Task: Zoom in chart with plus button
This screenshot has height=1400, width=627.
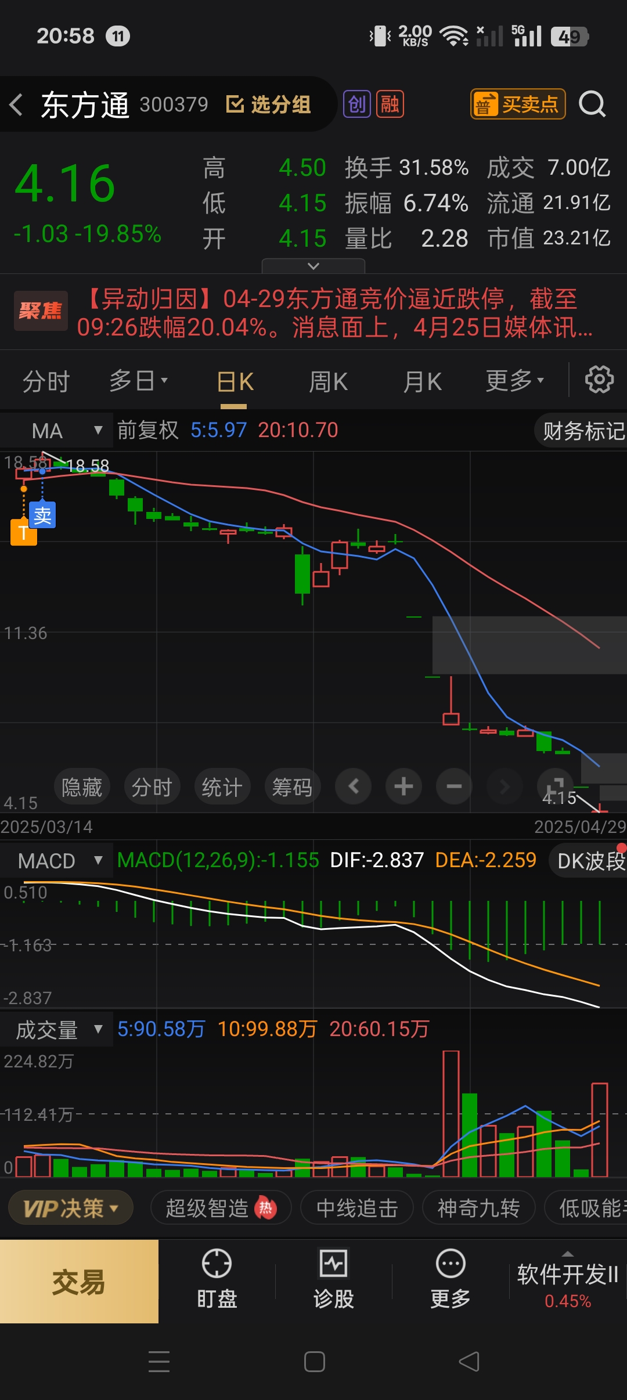Action: coord(403,786)
